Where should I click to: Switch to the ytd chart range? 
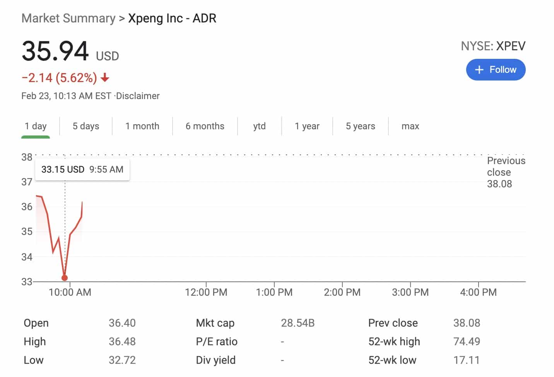[259, 126]
